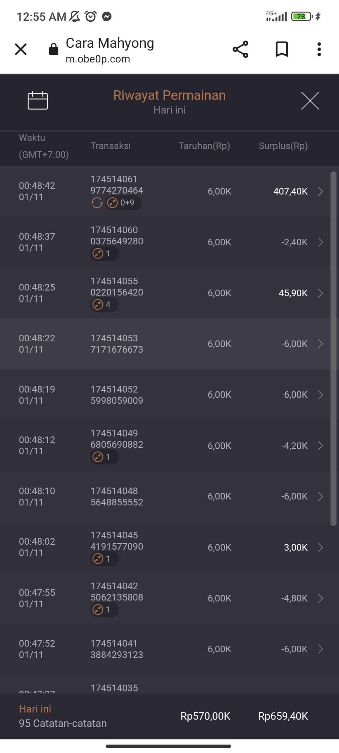339x753 pixels.
Task: Expand the 3,00K surplus row chevron
Action: click(320, 547)
